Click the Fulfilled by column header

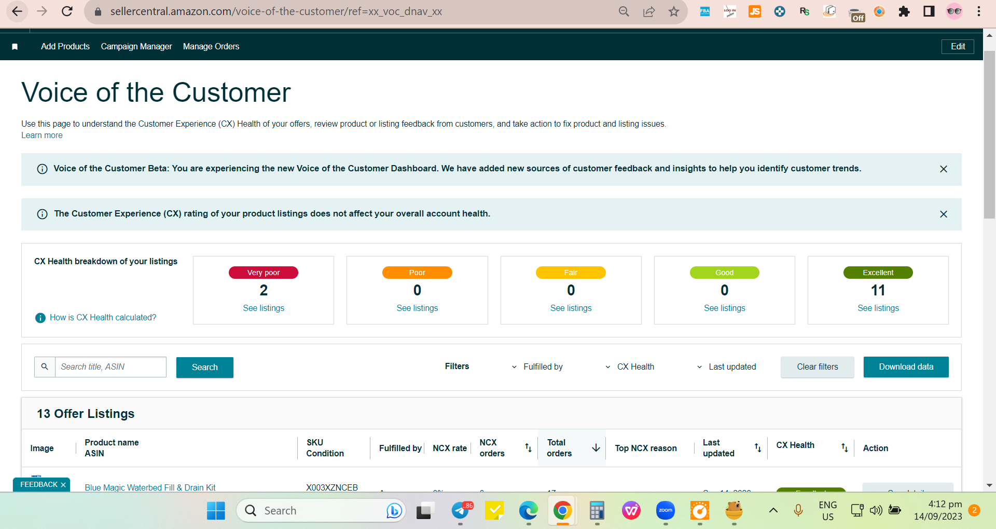[400, 448]
